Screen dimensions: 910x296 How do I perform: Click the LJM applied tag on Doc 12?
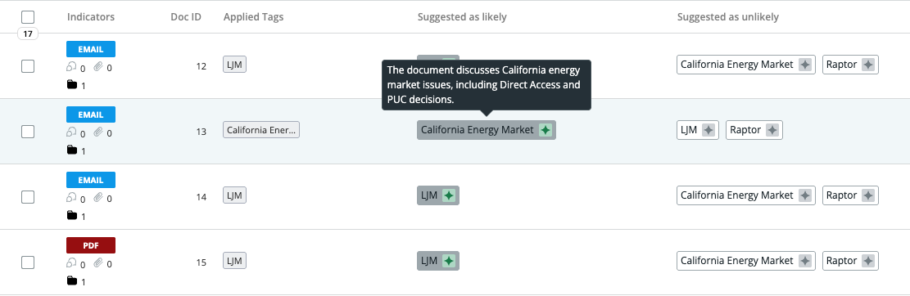click(235, 65)
